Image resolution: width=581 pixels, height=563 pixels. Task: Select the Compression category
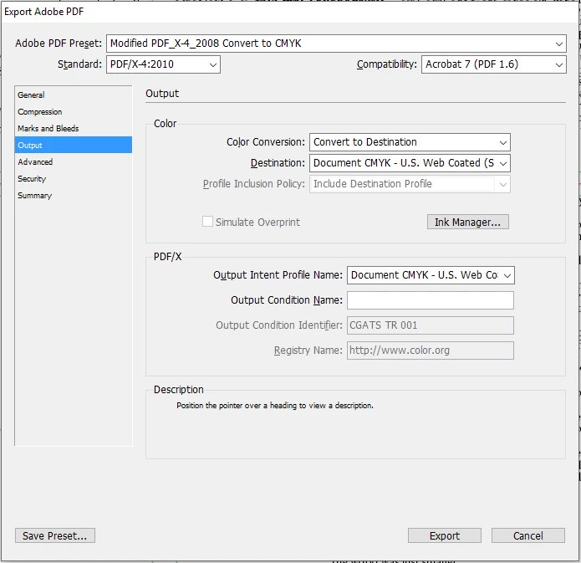74,111
